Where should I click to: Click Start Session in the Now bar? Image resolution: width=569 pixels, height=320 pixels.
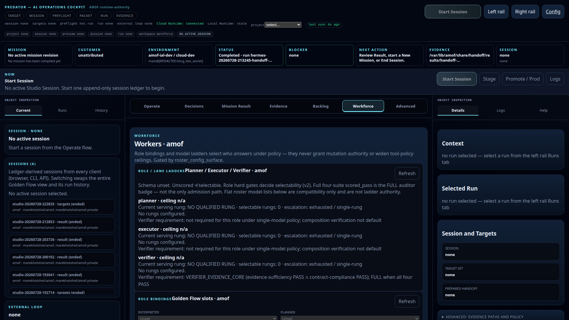click(x=456, y=79)
